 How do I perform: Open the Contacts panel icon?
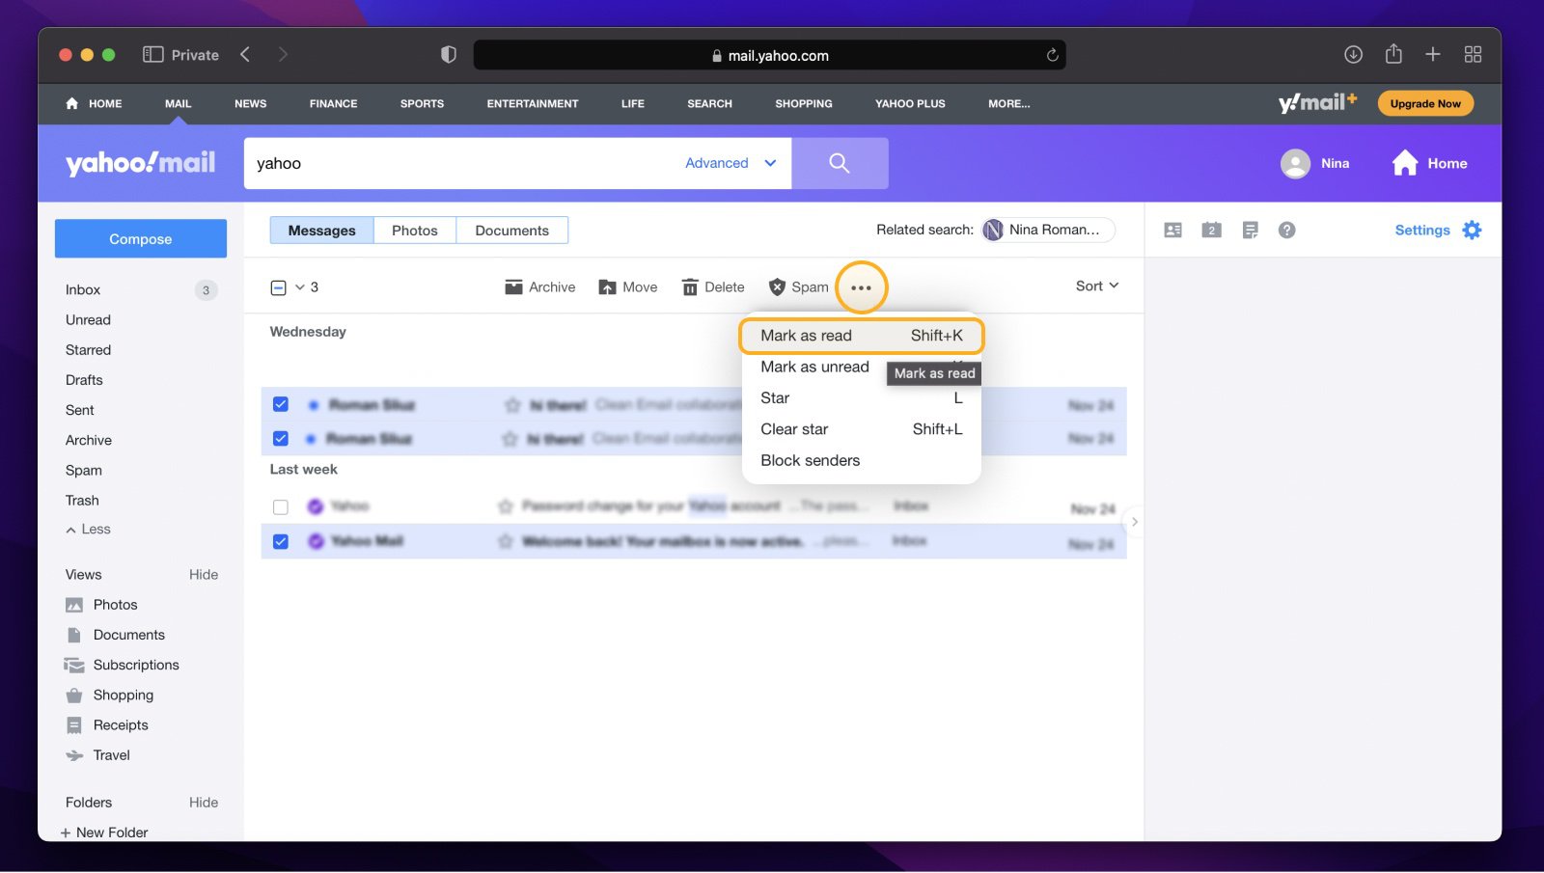coord(1172,230)
